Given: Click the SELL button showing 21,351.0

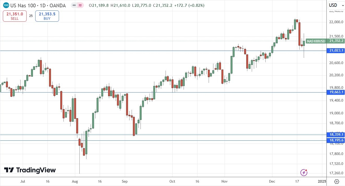Looking at the screenshot, I should 14,16.
